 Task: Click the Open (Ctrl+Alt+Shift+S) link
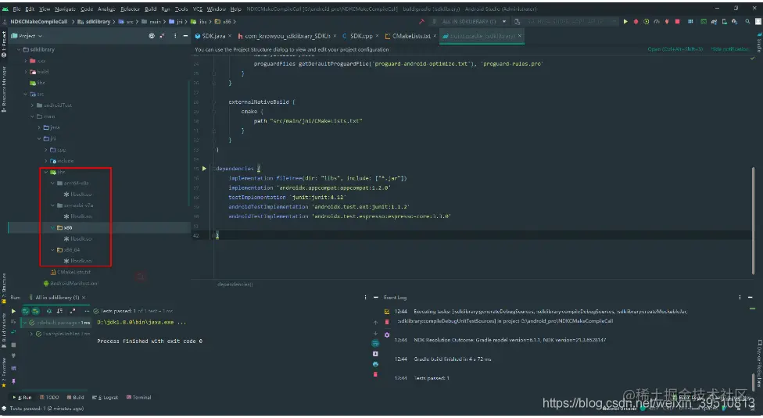[675, 49]
